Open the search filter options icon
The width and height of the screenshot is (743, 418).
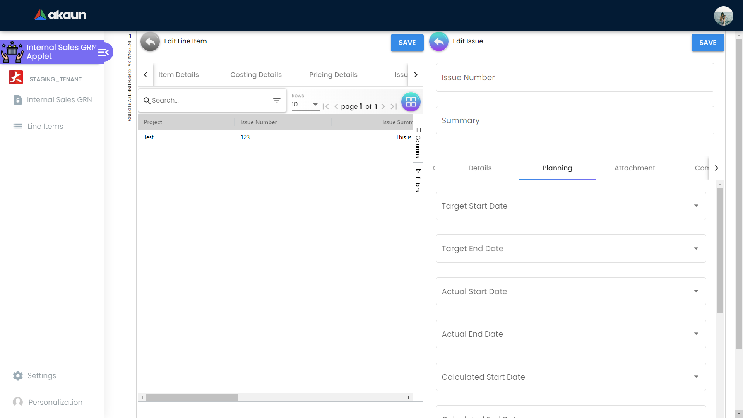(x=277, y=101)
